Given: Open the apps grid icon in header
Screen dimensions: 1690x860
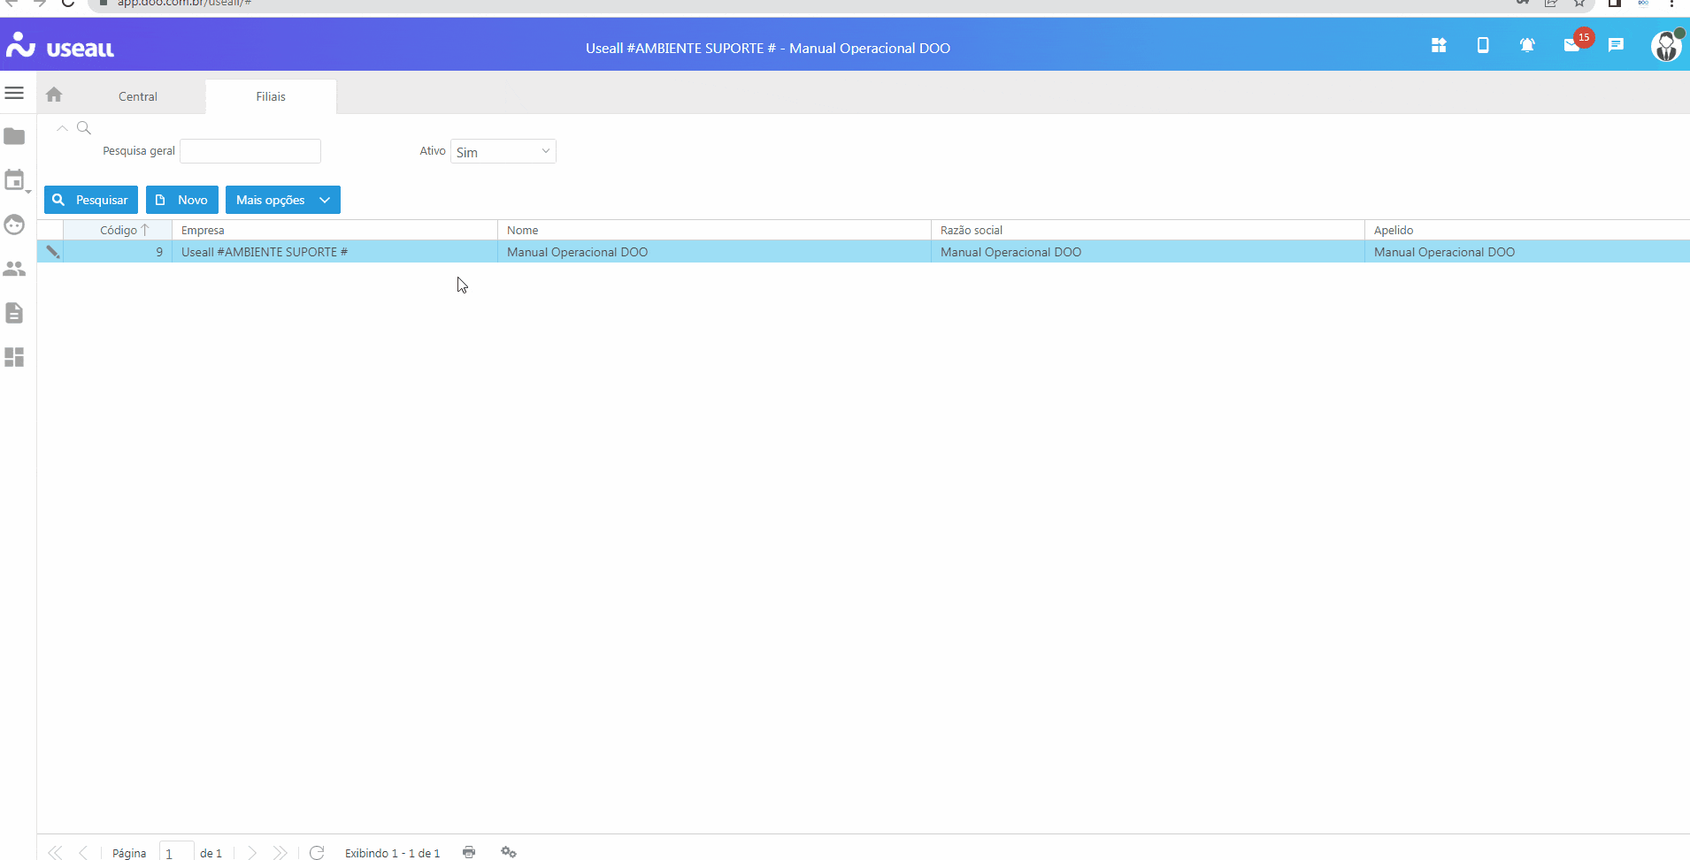Looking at the screenshot, I should (x=1439, y=45).
